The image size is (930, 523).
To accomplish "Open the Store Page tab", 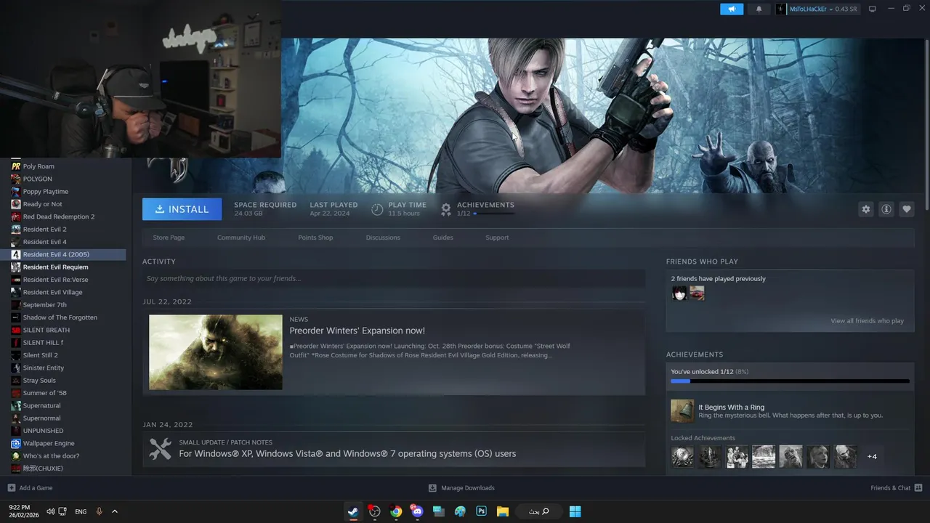I will (x=169, y=238).
